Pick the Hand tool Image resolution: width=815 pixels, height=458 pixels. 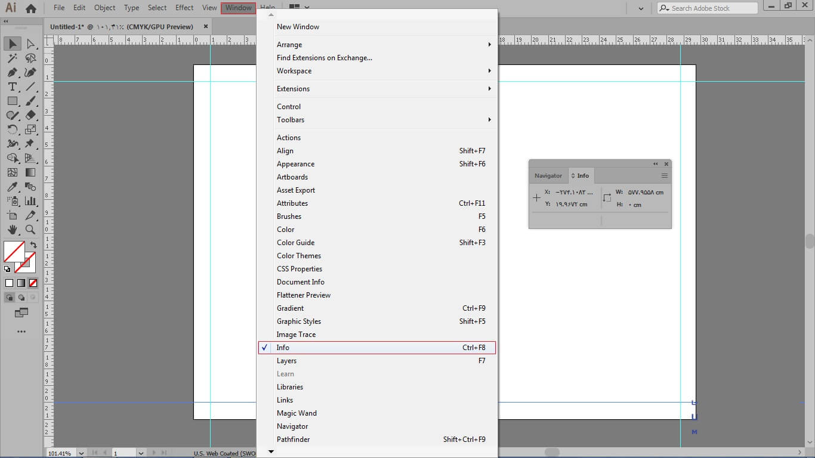tap(12, 230)
